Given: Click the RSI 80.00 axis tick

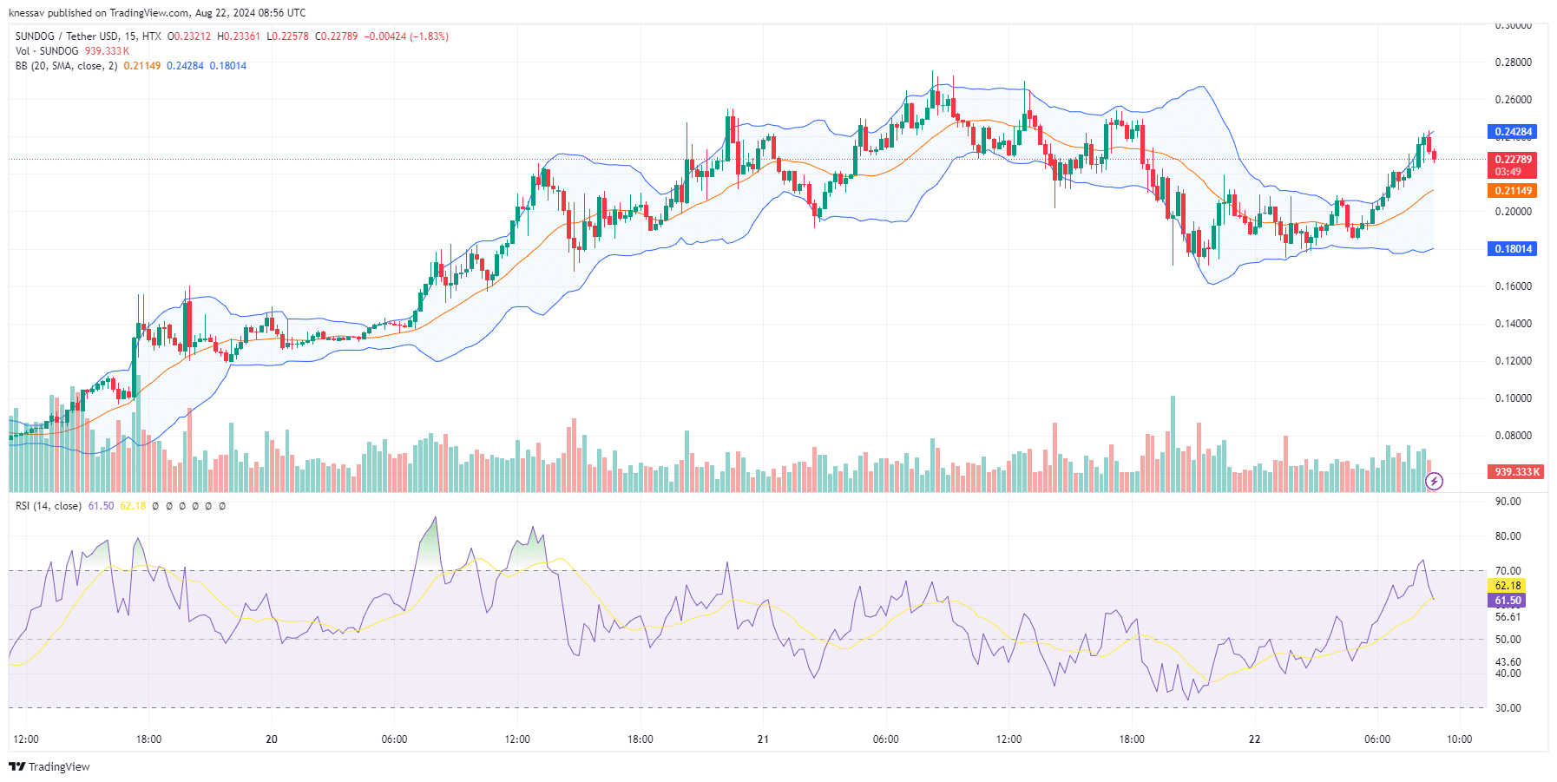Looking at the screenshot, I should click(1508, 536).
